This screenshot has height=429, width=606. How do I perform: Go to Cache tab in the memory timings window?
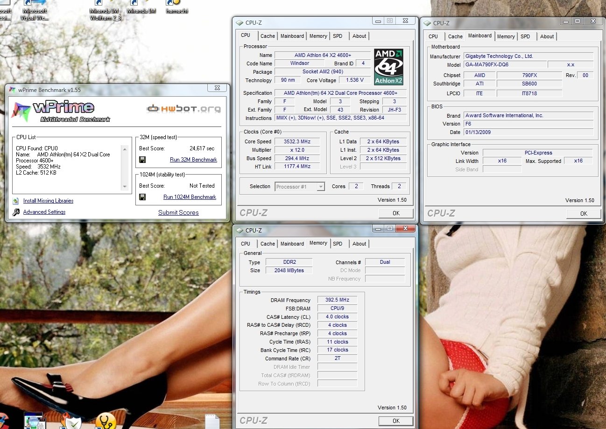point(268,244)
